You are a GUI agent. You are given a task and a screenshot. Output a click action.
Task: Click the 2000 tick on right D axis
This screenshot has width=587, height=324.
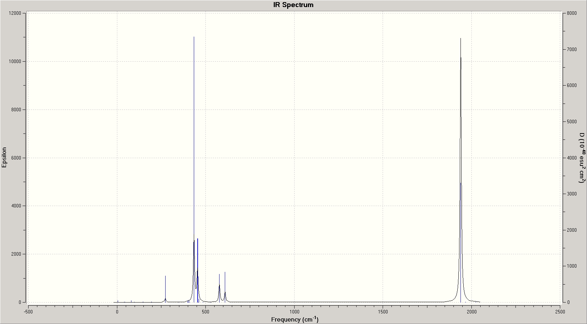click(x=572, y=230)
